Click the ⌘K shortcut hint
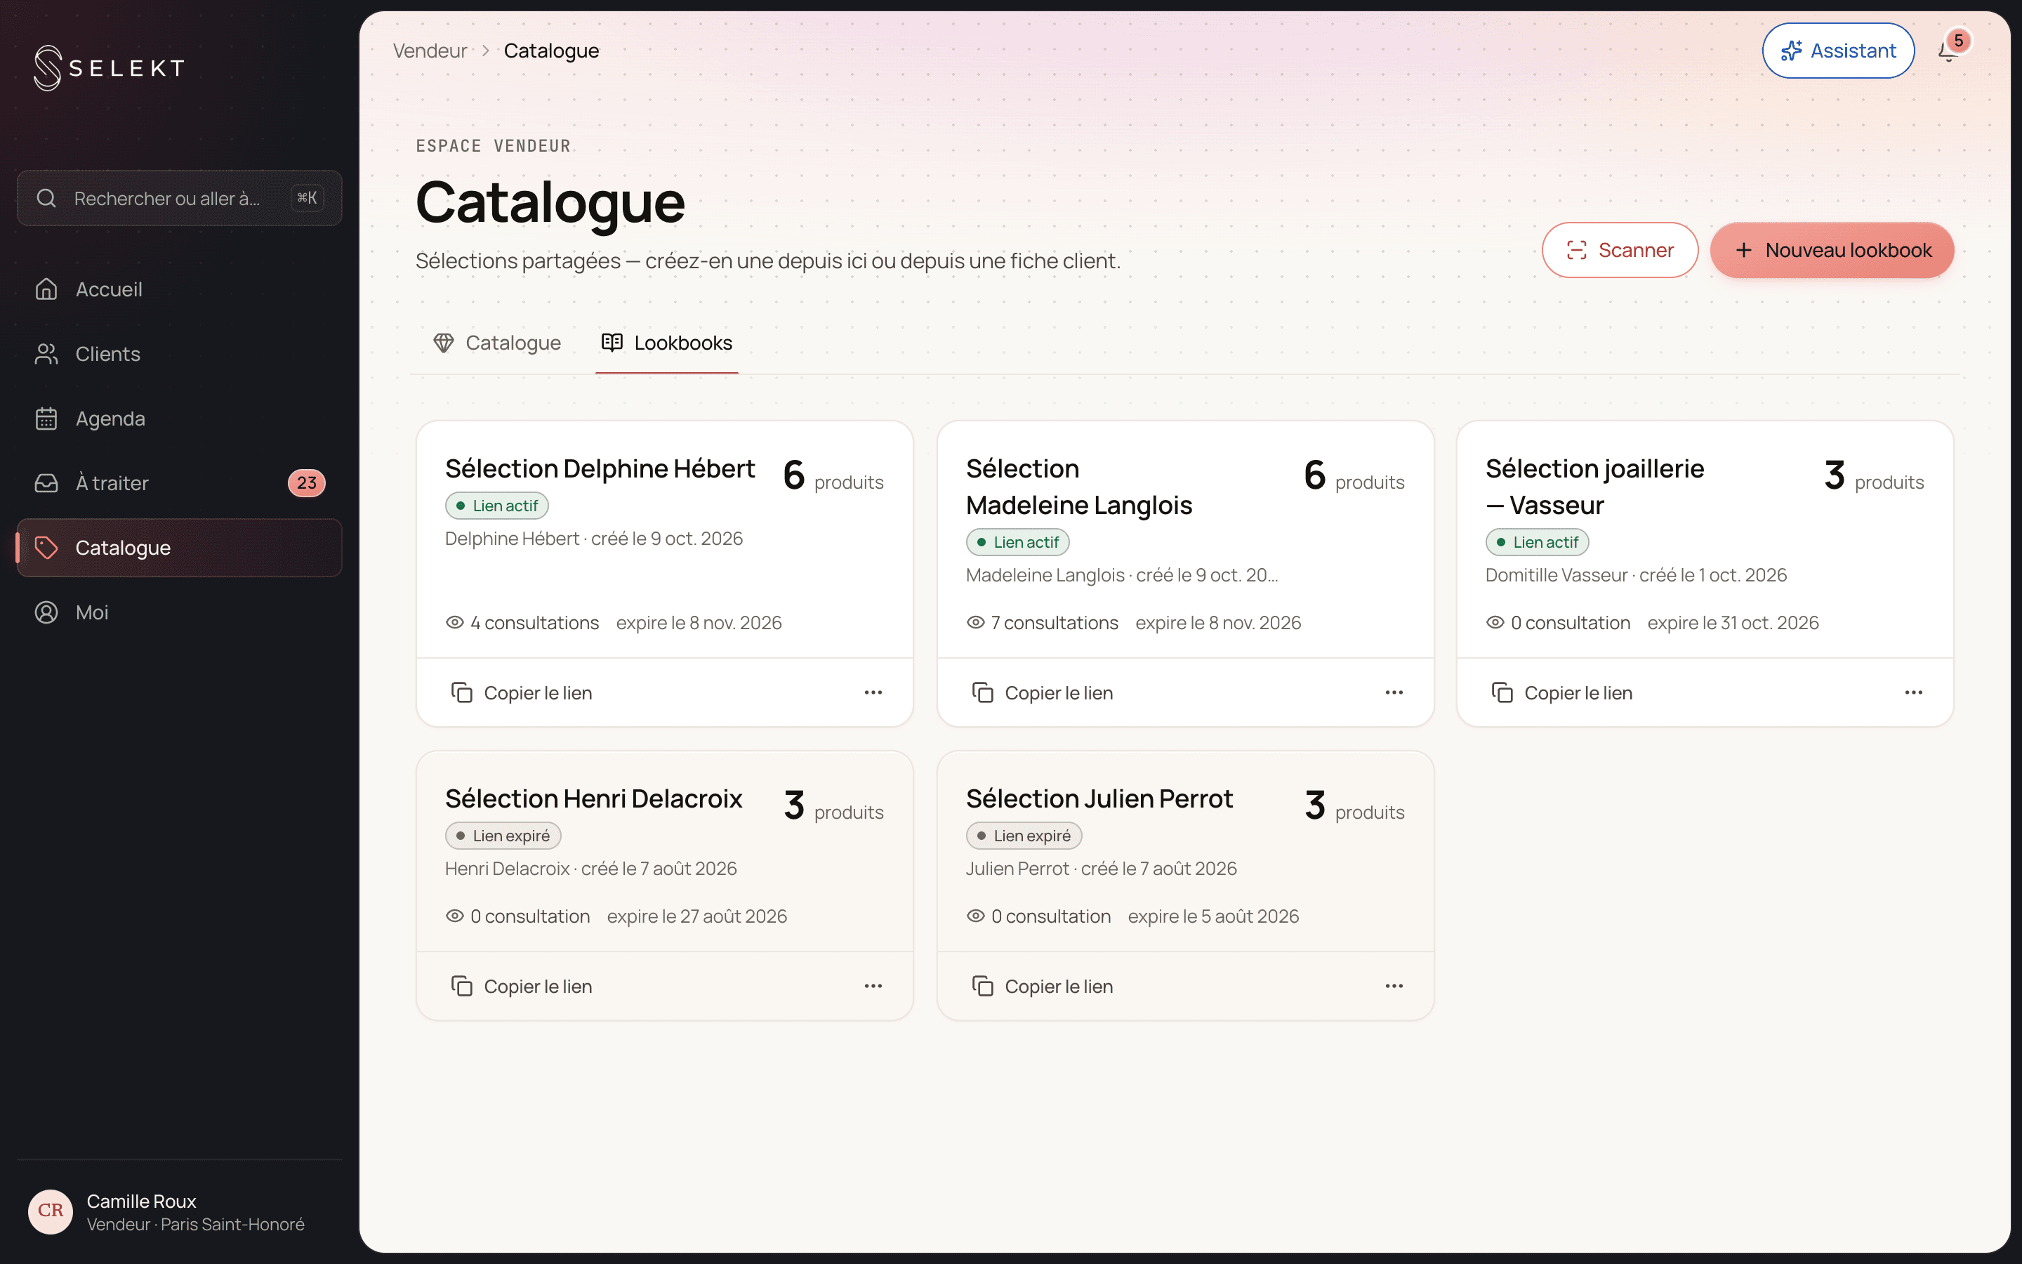The height and width of the screenshot is (1264, 2022). pos(307,198)
